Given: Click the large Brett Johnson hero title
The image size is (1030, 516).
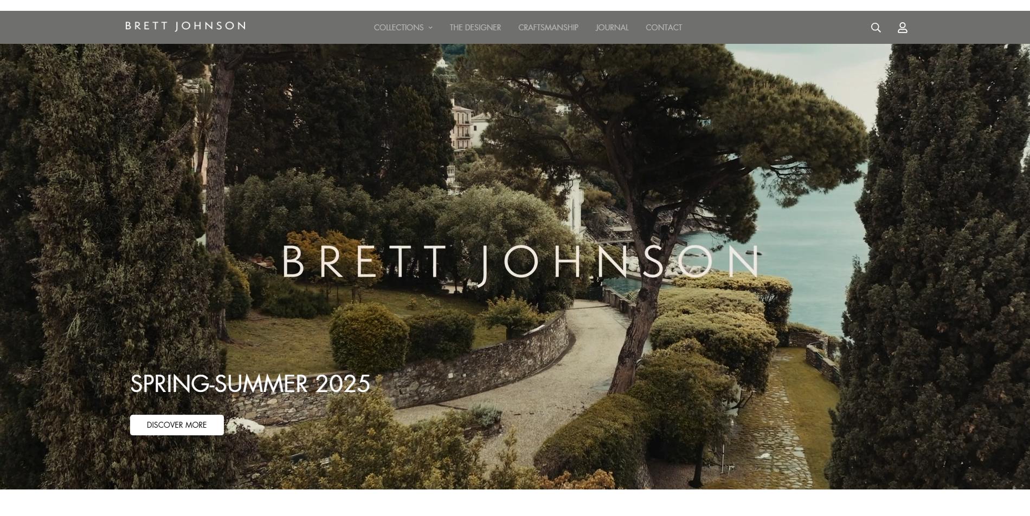Looking at the screenshot, I should (x=520, y=262).
